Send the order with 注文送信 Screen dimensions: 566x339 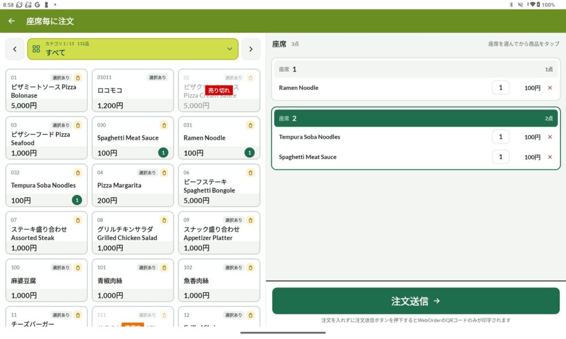416,301
